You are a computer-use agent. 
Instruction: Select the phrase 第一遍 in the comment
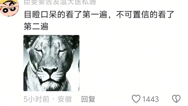95,15
